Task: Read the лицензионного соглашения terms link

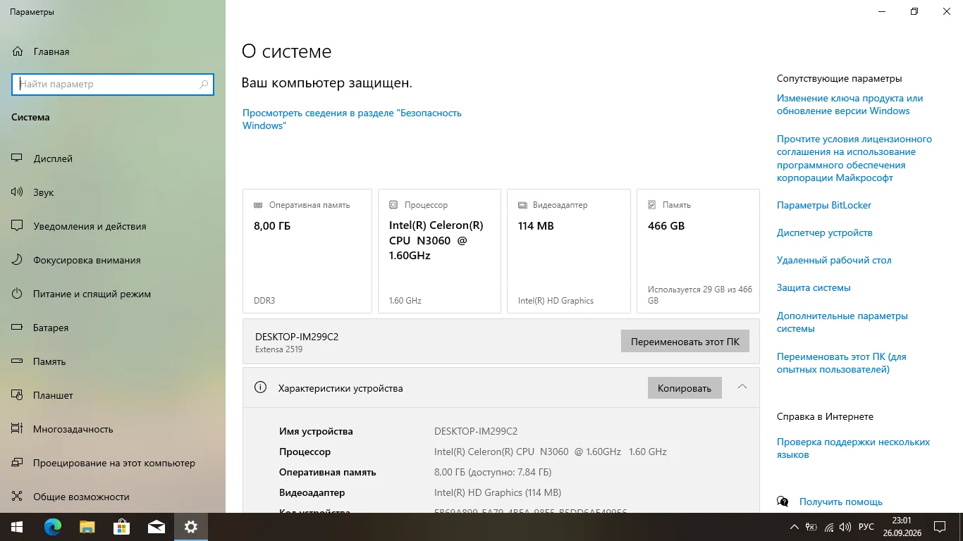Action: point(854,158)
